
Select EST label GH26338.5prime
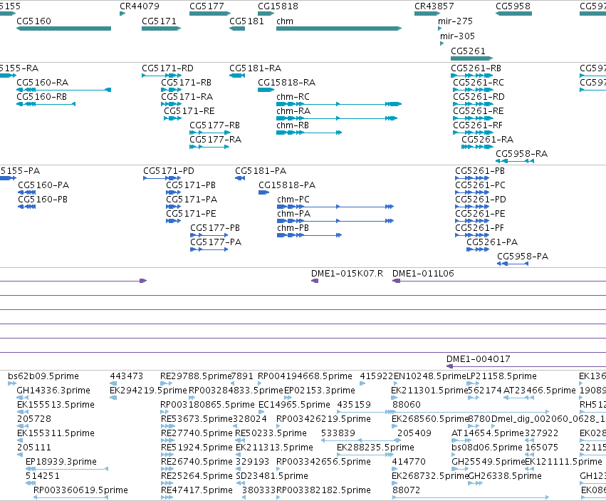pos(505,476)
